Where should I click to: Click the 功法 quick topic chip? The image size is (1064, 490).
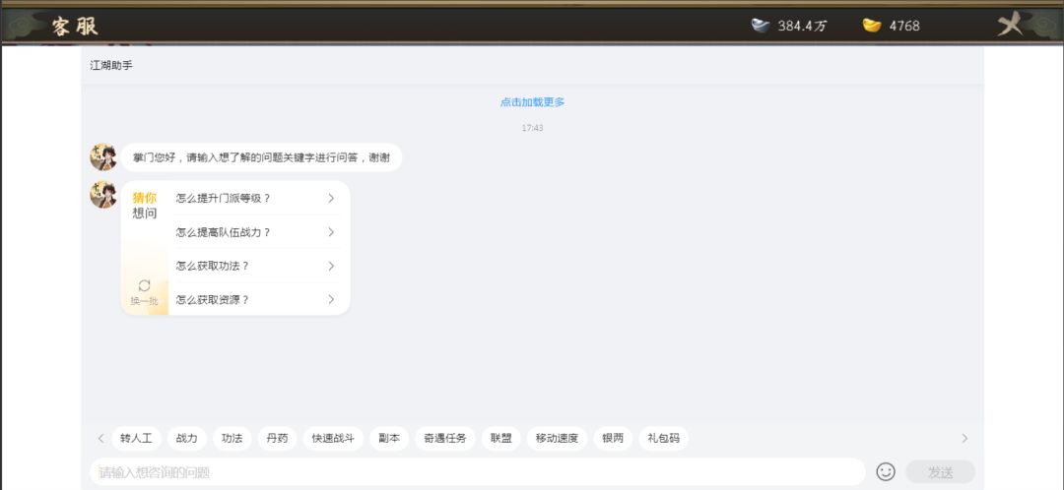[x=233, y=439]
